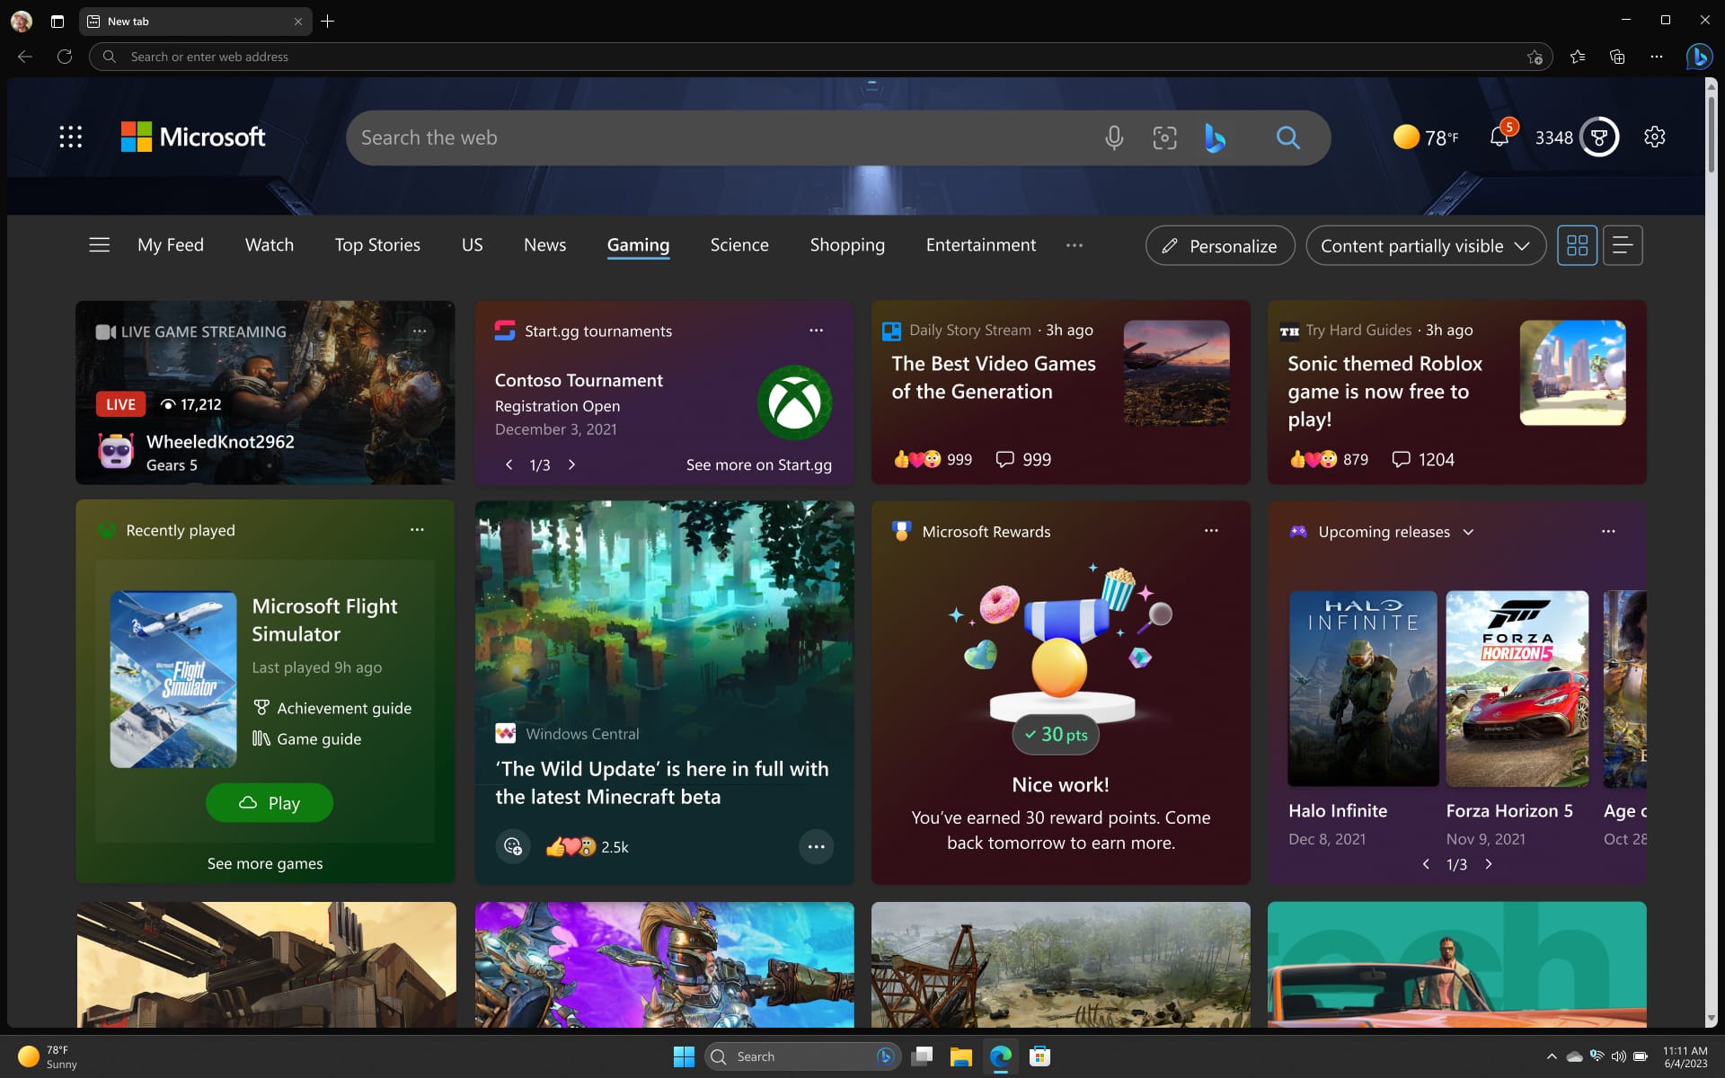Toggle Content partially visible setting

point(1424,244)
